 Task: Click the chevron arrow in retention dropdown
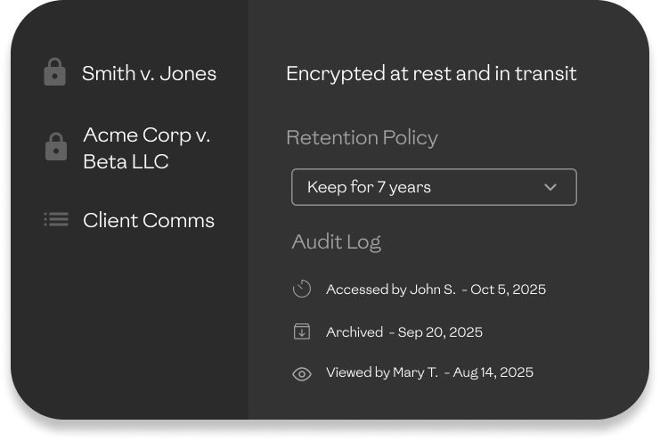(550, 187)
